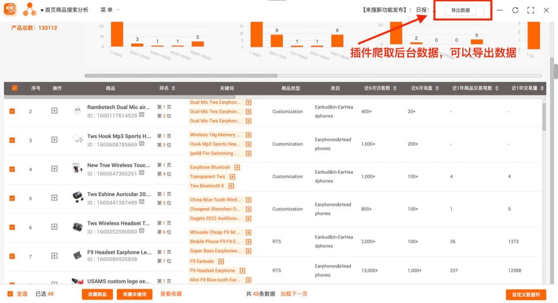The height and width of the screenshot is (303, 558).
Task: Click product title 'Tws Hook Mp3 Sports H...'
Action: 119,136
